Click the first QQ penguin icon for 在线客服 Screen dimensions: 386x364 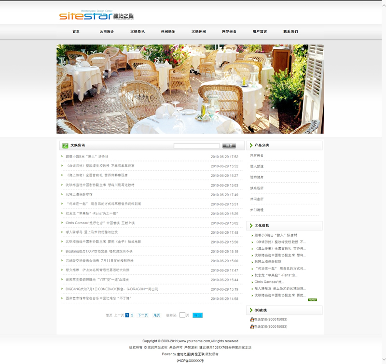click(x=252, y=319)
